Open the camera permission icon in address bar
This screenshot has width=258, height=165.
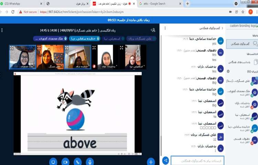[230, 12]
